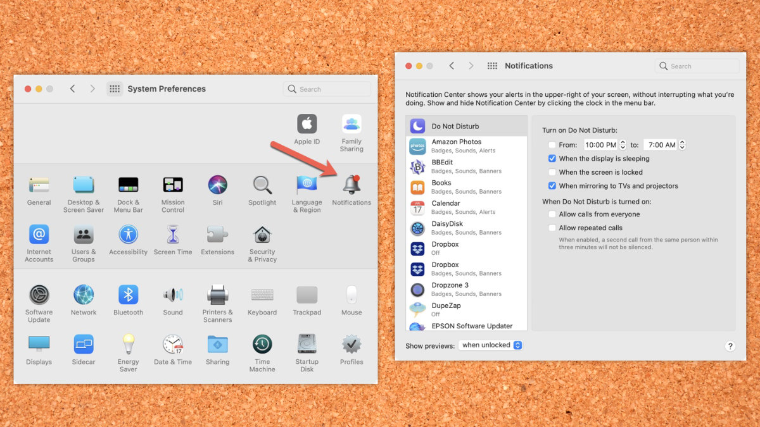Uncheck mirroring to TVs and projectors
The height and width of the screenshot is (427, 760).
(552, 186)
